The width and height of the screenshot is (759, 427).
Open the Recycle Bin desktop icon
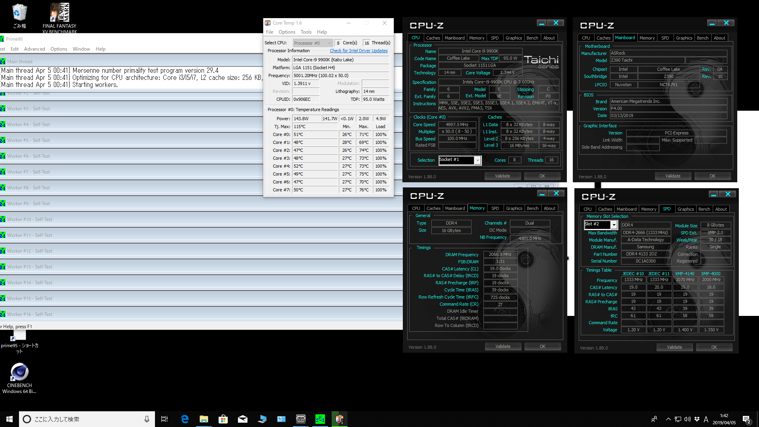tap(19, 16)
